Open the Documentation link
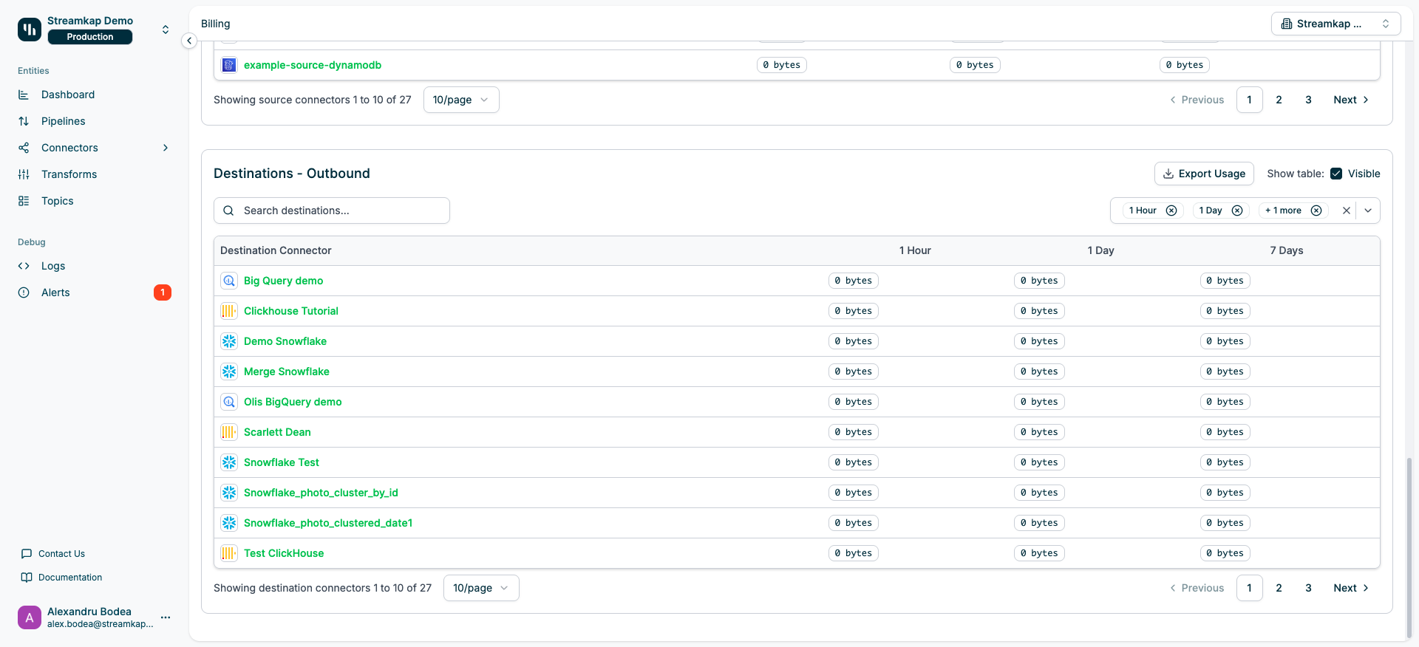Viewport: 1419px width, 647px height. point(70,578)
